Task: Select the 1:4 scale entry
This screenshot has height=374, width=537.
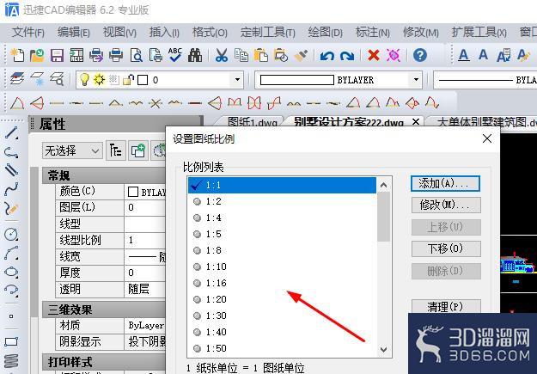Action: 282,218
